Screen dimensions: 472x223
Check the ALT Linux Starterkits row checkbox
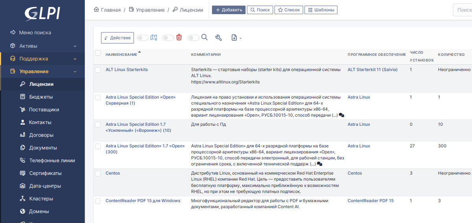point(98,70)
